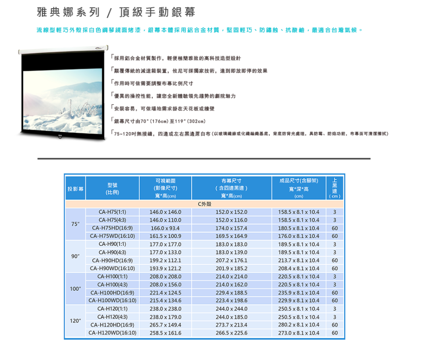This screenshot has height=343, width=423.
Task: Click fabric size 223.4 x 198.6
Action: pyautogui.click(x=231, y=300)
